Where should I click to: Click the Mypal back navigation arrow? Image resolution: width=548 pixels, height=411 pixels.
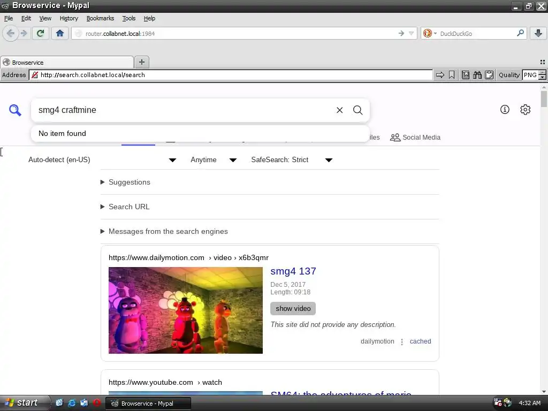pos(10,34)
